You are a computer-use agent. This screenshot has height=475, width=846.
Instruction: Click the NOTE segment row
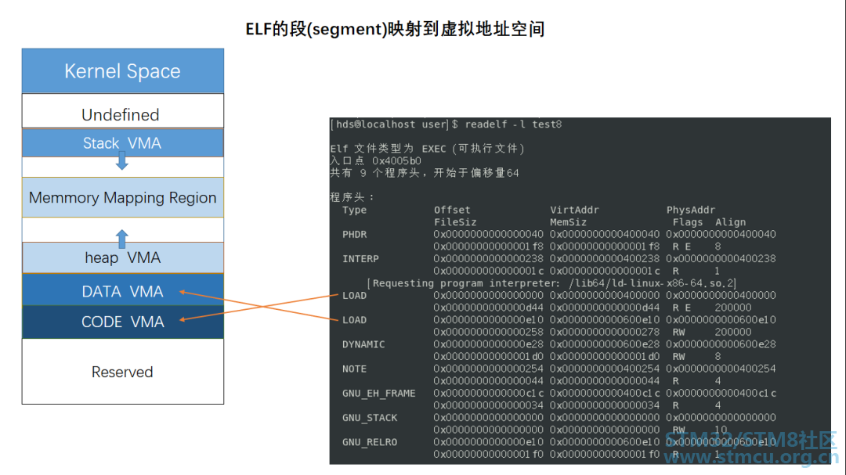(354, 369)
